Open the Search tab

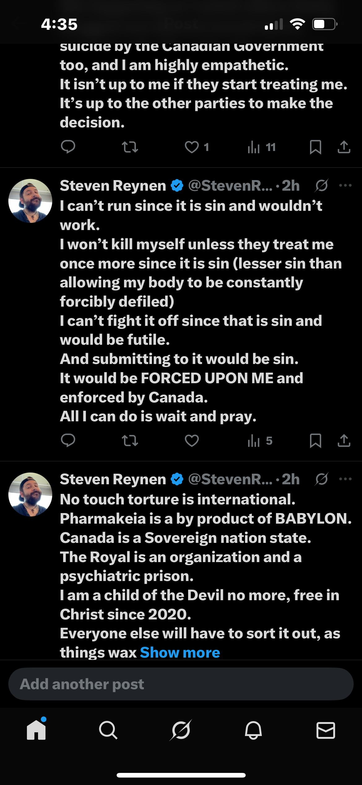pos(108,730)
